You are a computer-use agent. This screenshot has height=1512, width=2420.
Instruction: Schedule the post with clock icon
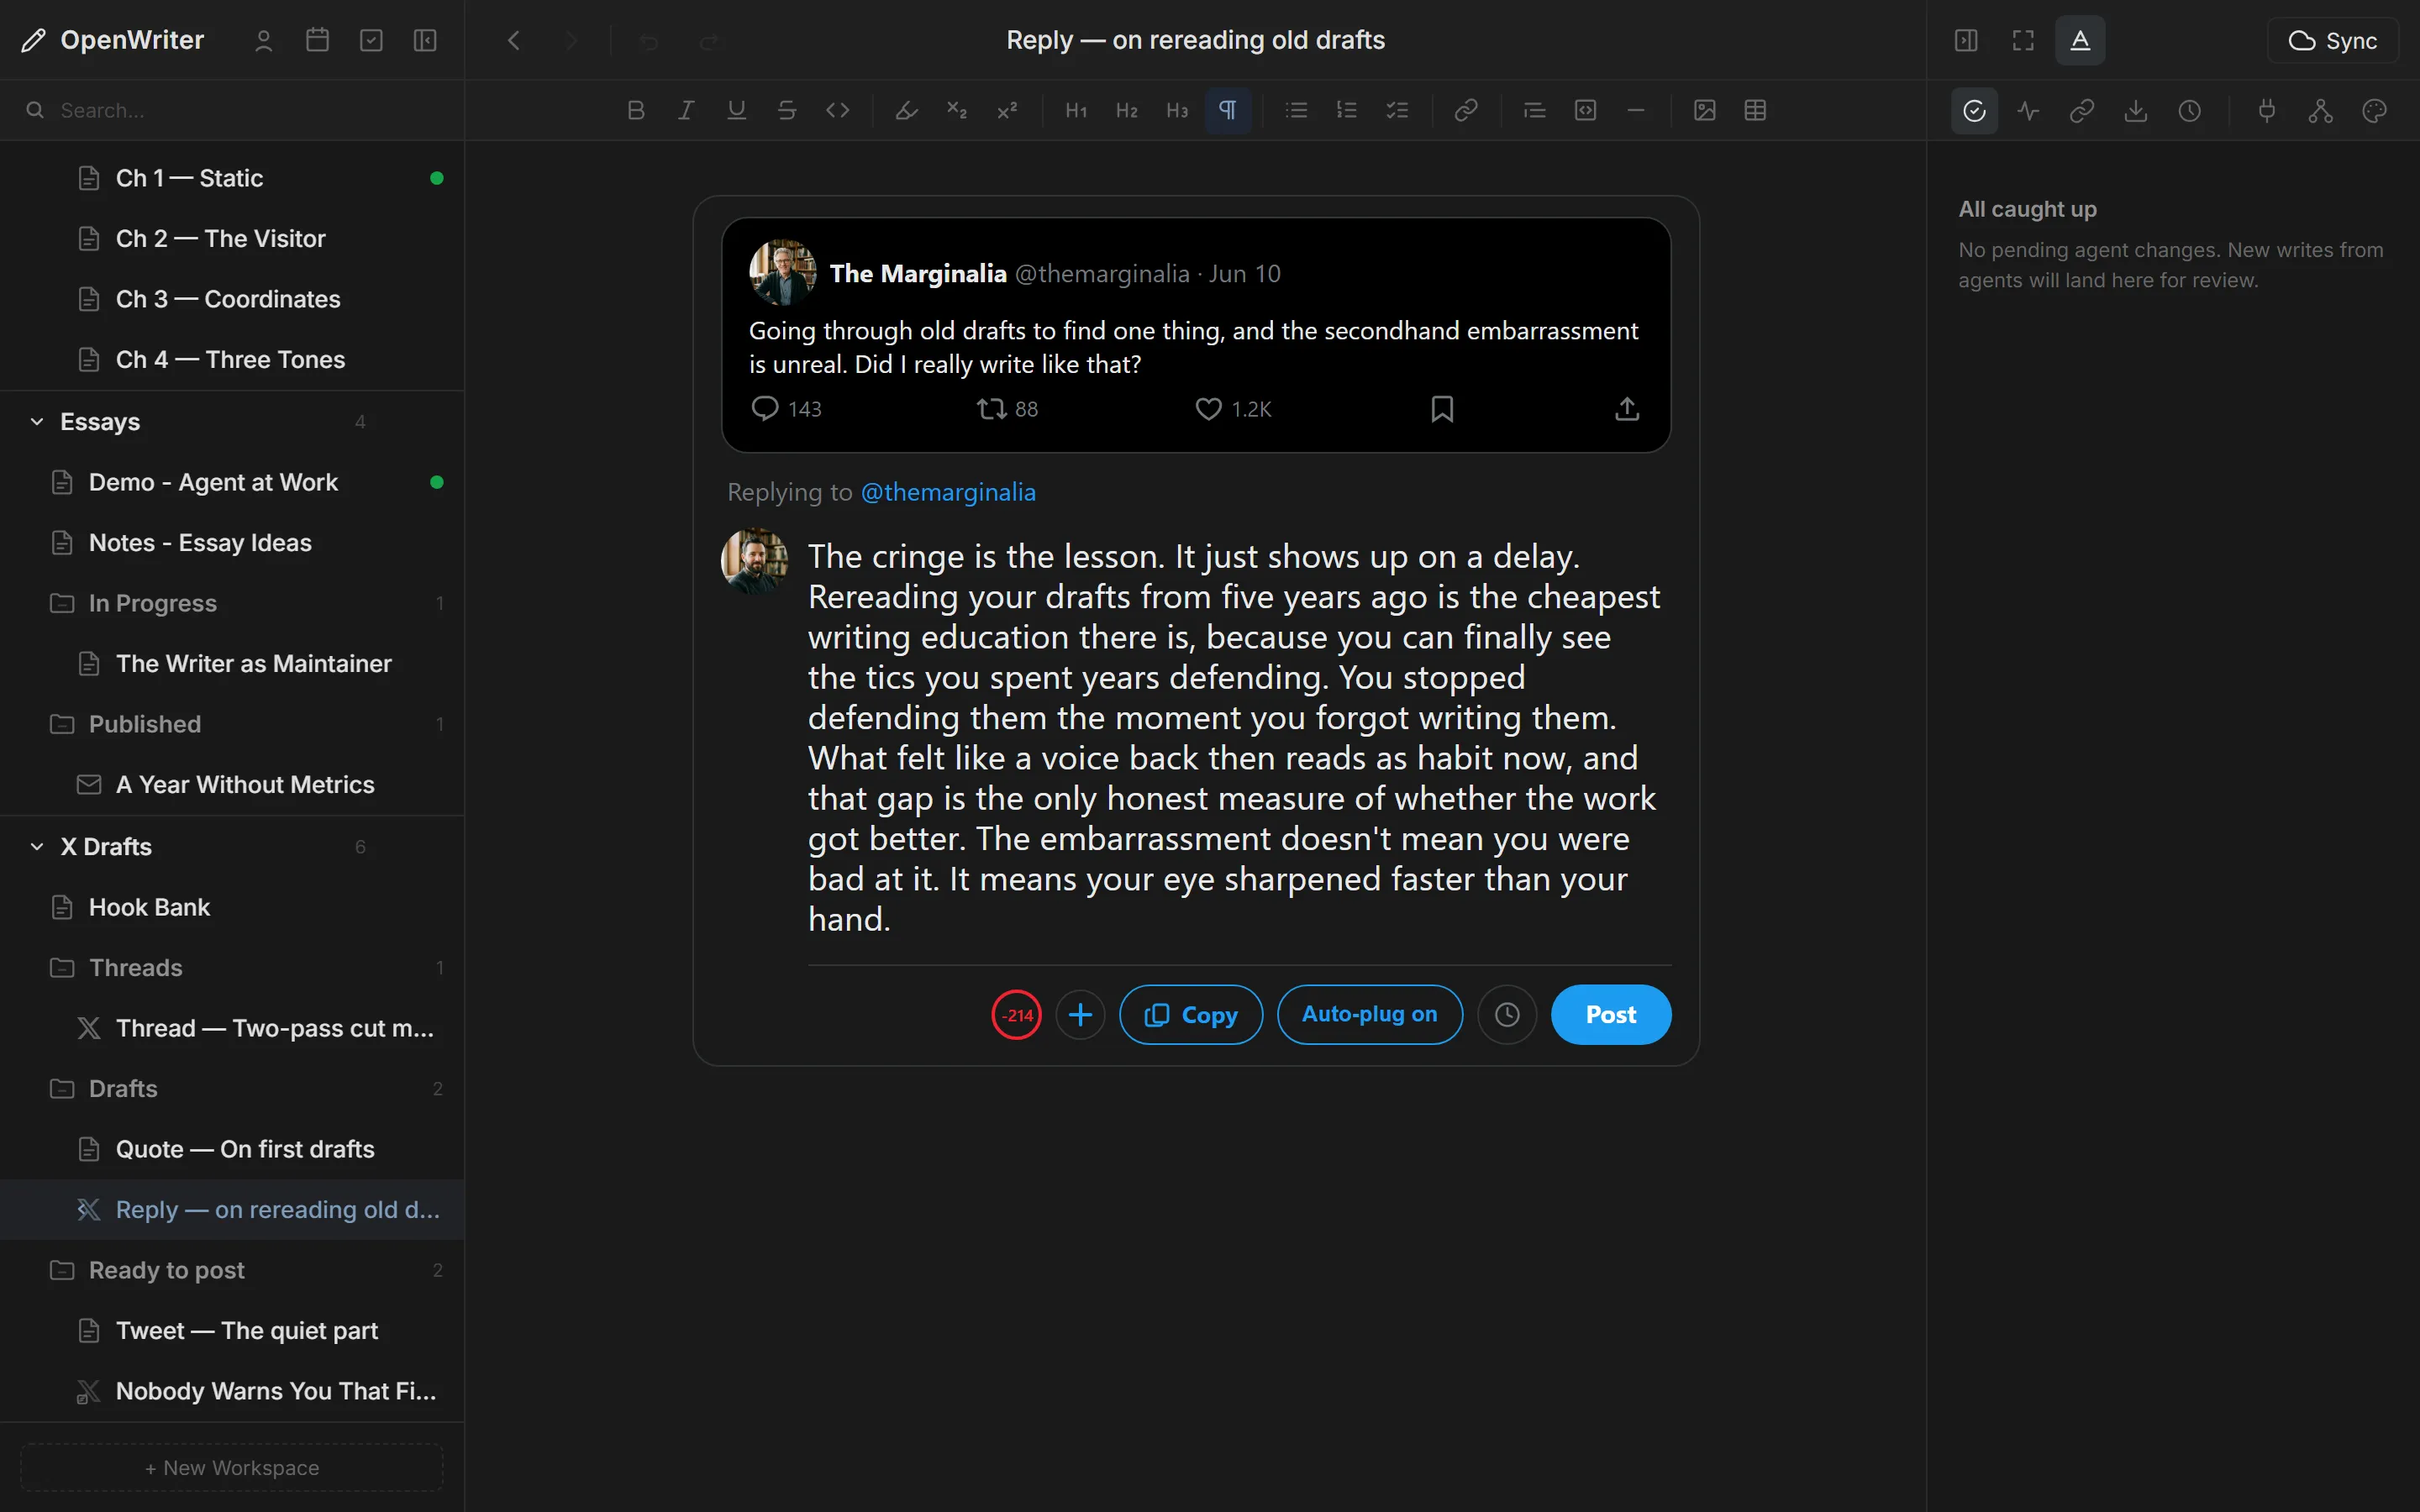click(x=1507, y=1015)
